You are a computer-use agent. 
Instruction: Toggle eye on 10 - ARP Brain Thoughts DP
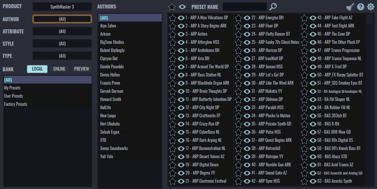point(181,91)
